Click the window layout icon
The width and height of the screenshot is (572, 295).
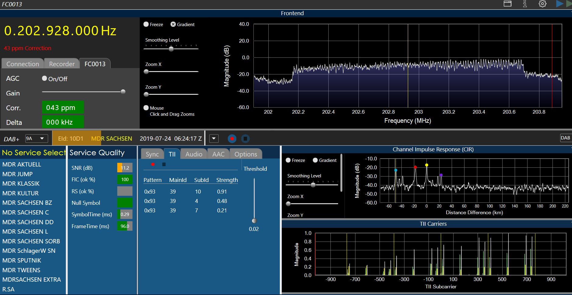tap(507, 4)
